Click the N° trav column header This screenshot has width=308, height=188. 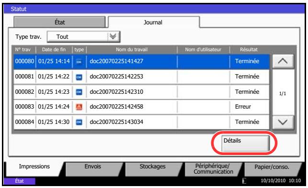point(23,50)
